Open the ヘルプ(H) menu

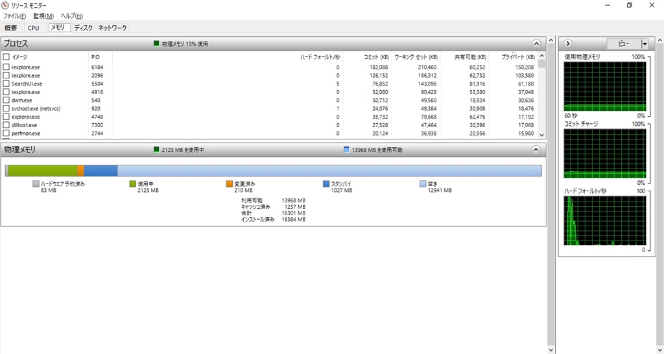[x=71, y=16]
